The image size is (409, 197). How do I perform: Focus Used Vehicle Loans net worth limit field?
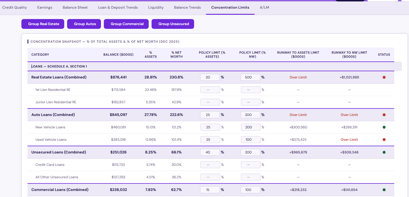coord(250,140)
